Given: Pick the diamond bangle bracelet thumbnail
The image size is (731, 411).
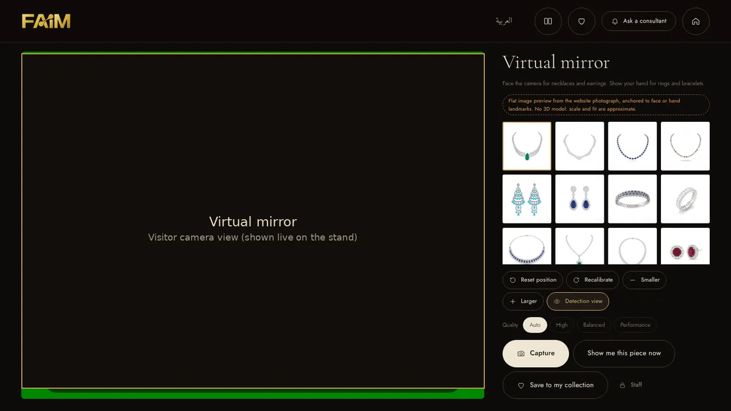Looking at the screenshot, I should (632, 199).
